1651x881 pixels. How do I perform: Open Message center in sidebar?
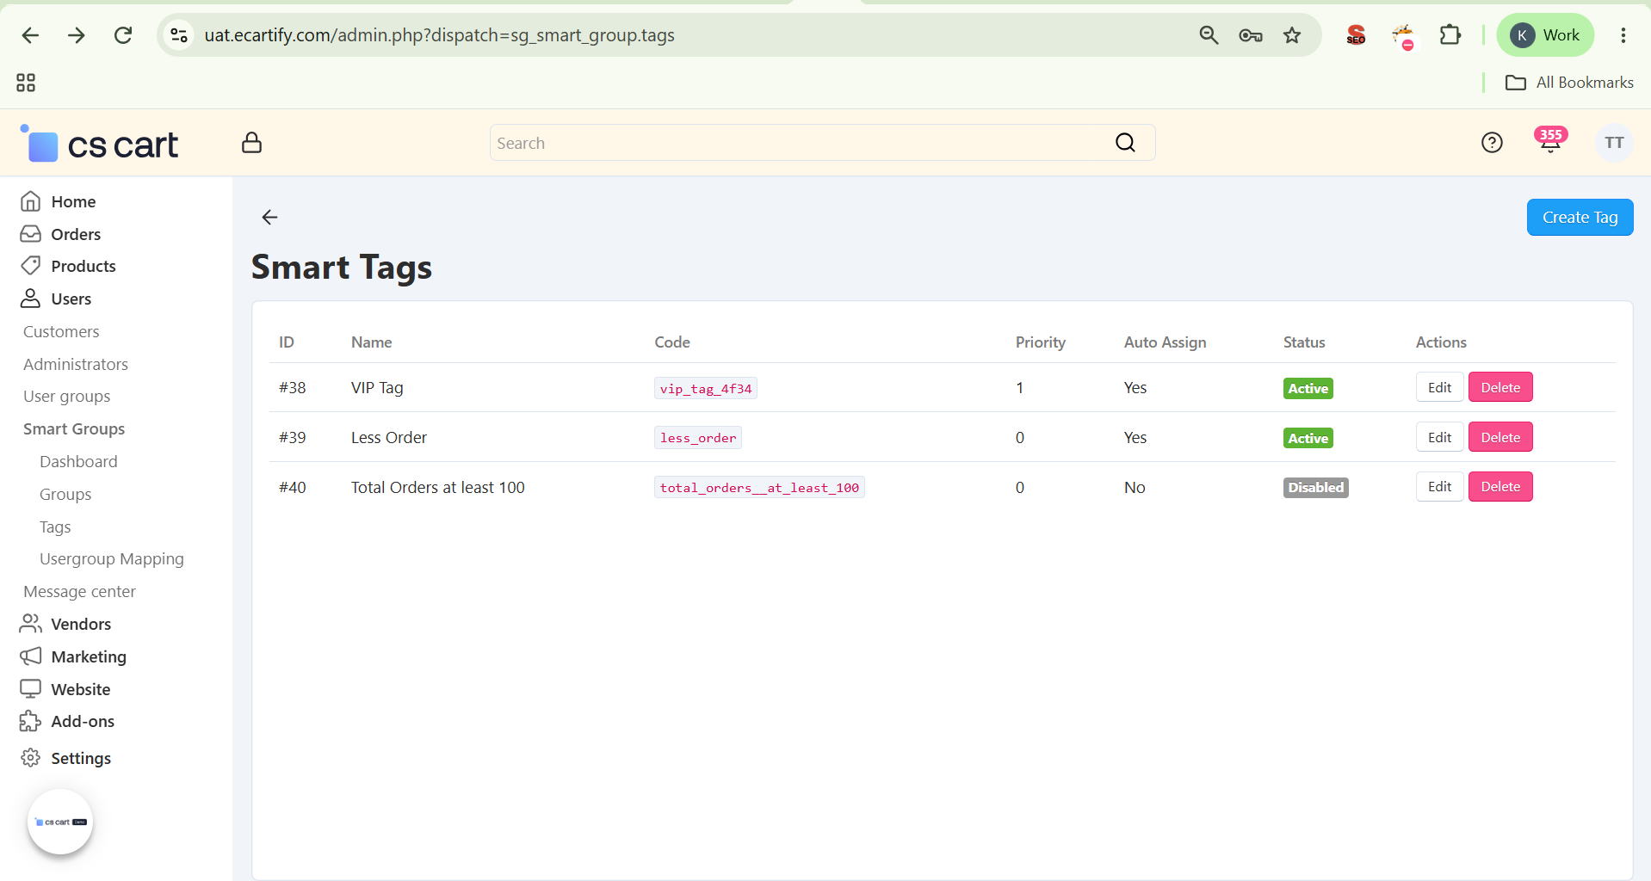click(79, 592)
